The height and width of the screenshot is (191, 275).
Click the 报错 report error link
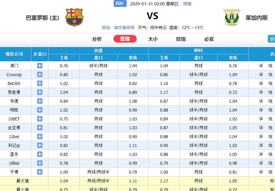tap(187, 4)
